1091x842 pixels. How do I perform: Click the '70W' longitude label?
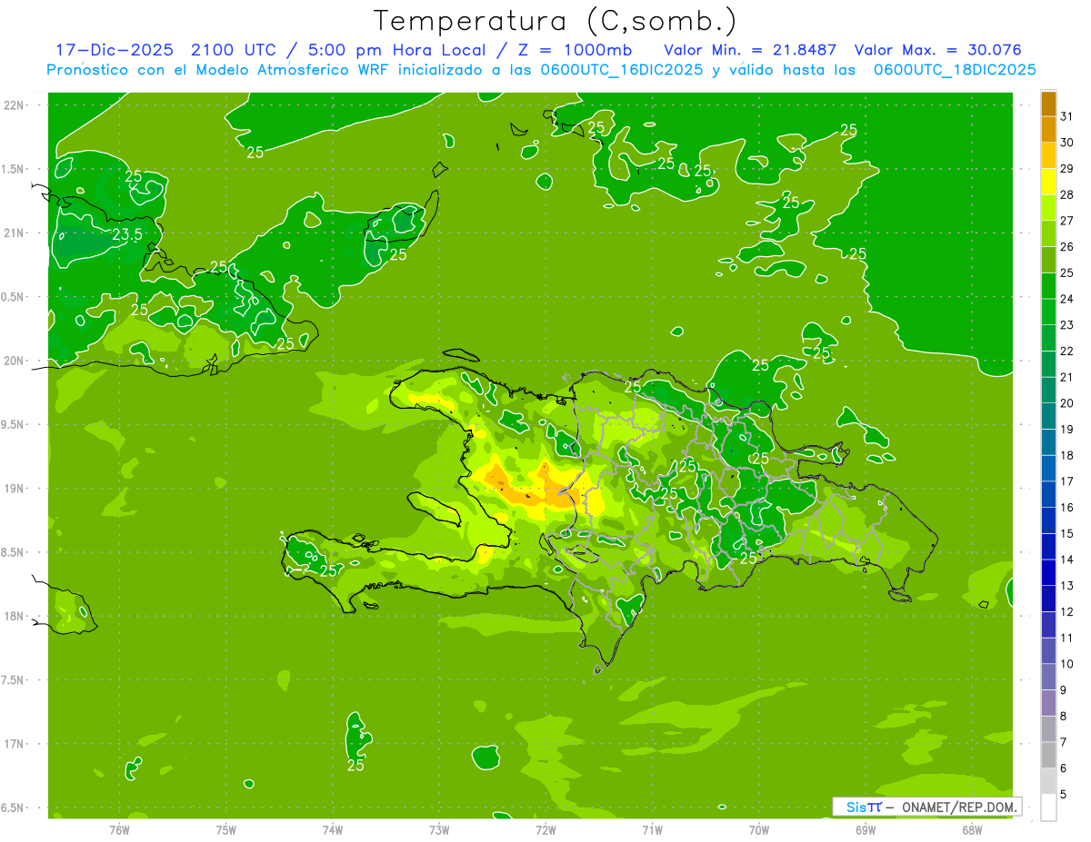tap(758, 830)
